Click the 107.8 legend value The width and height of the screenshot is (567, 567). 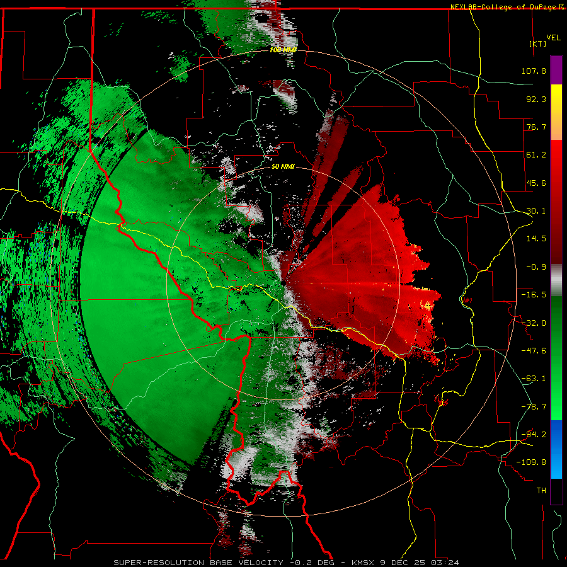pos(534,71)
